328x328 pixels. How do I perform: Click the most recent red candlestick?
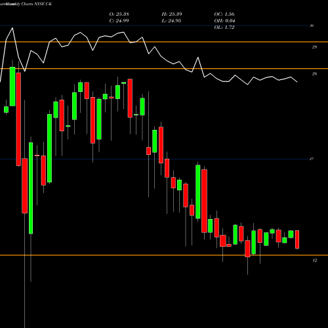click(297, 239)
